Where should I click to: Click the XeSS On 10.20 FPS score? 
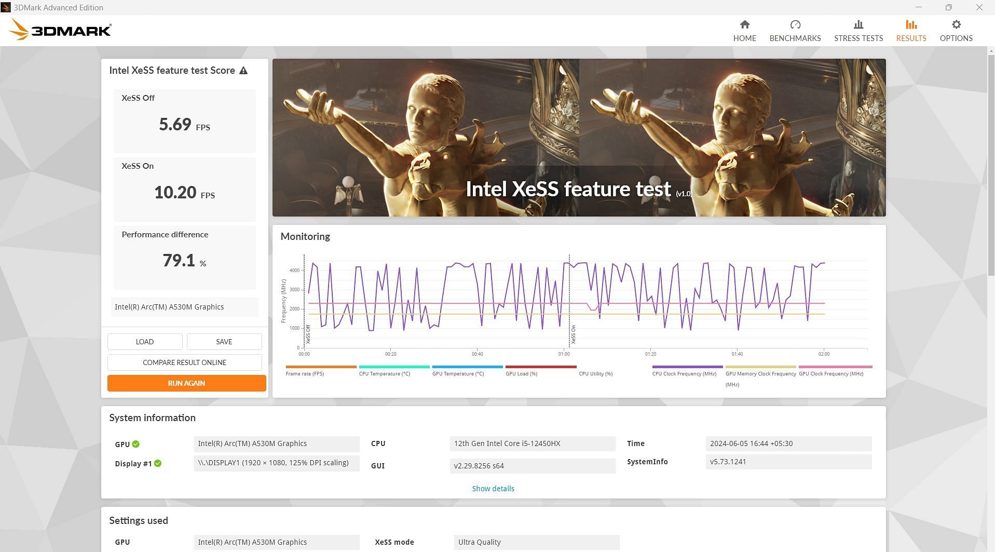[x=184, y=193]
